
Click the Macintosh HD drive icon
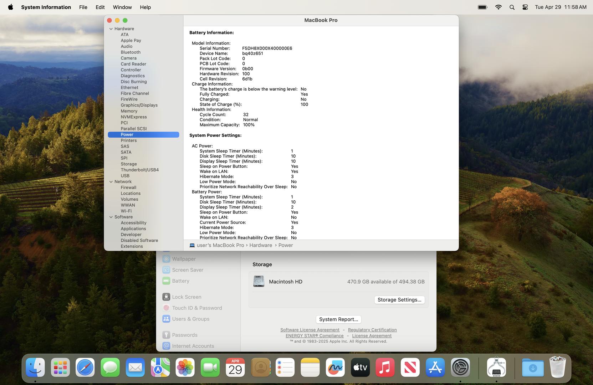[x=259, y=281]
